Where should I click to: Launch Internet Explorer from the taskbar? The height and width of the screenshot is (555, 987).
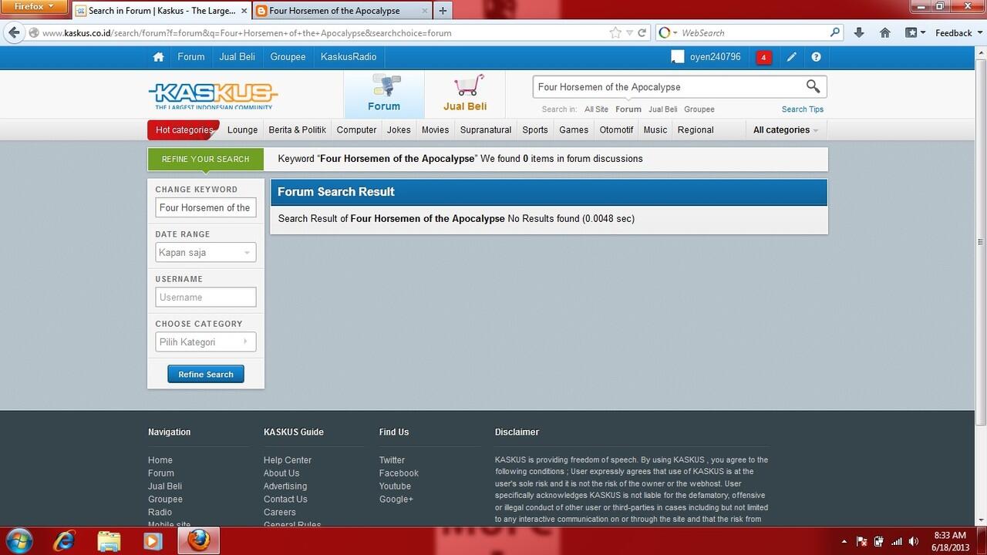[x=65, y=540]
